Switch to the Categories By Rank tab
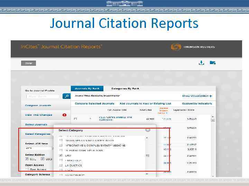249x186 pixels. [x=125, y=89]
